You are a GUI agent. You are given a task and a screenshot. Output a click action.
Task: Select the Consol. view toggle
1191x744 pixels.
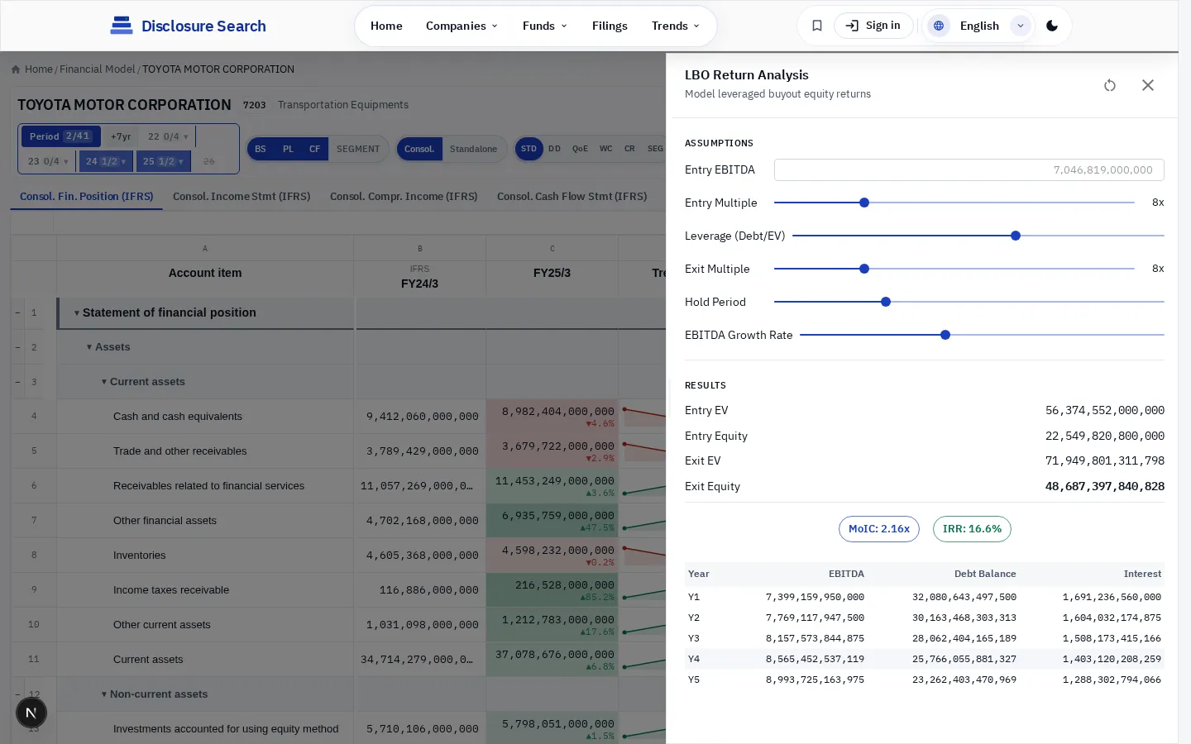coord(419,149)
